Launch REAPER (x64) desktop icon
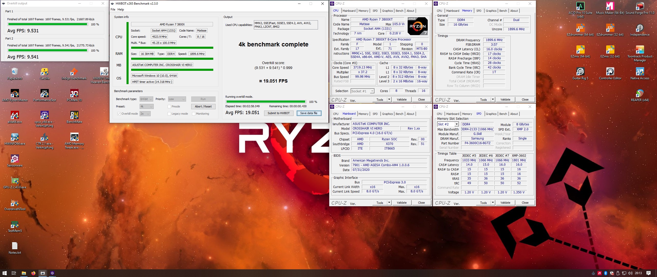The image size is (657, 277). [x=640, y=95]
